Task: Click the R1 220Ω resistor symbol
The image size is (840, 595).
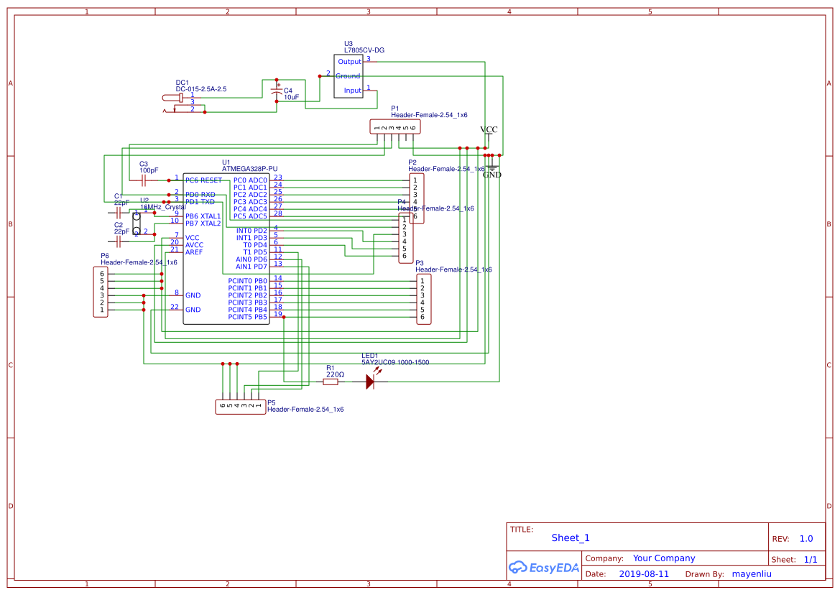Action: [331, 382]
